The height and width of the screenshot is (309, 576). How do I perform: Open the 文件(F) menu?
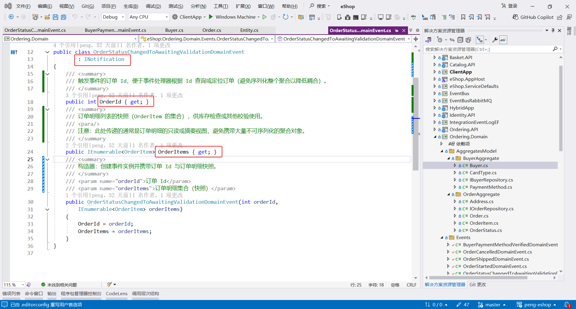click(x=23, y=6)
